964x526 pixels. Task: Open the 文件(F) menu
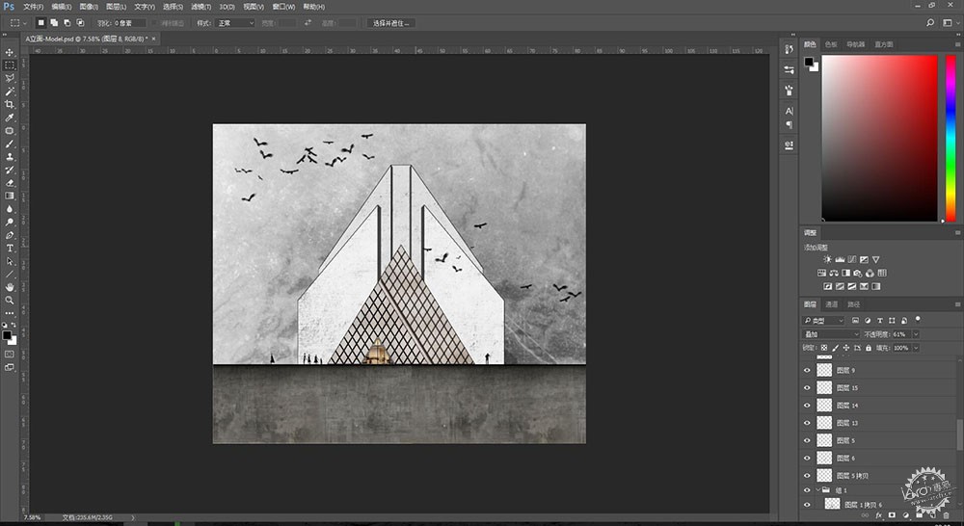coord(33,7)
